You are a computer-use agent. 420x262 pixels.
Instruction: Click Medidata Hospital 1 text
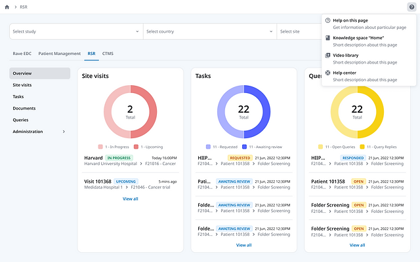coord(103,187)
